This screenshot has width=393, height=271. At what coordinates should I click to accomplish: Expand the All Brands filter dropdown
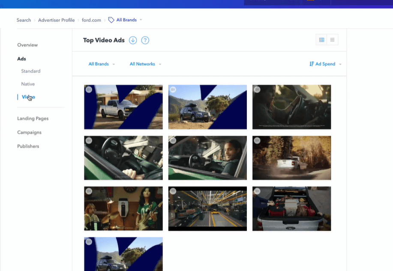coord(102,64)
